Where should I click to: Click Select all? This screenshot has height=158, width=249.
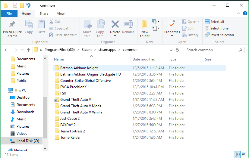pos(214,22)
